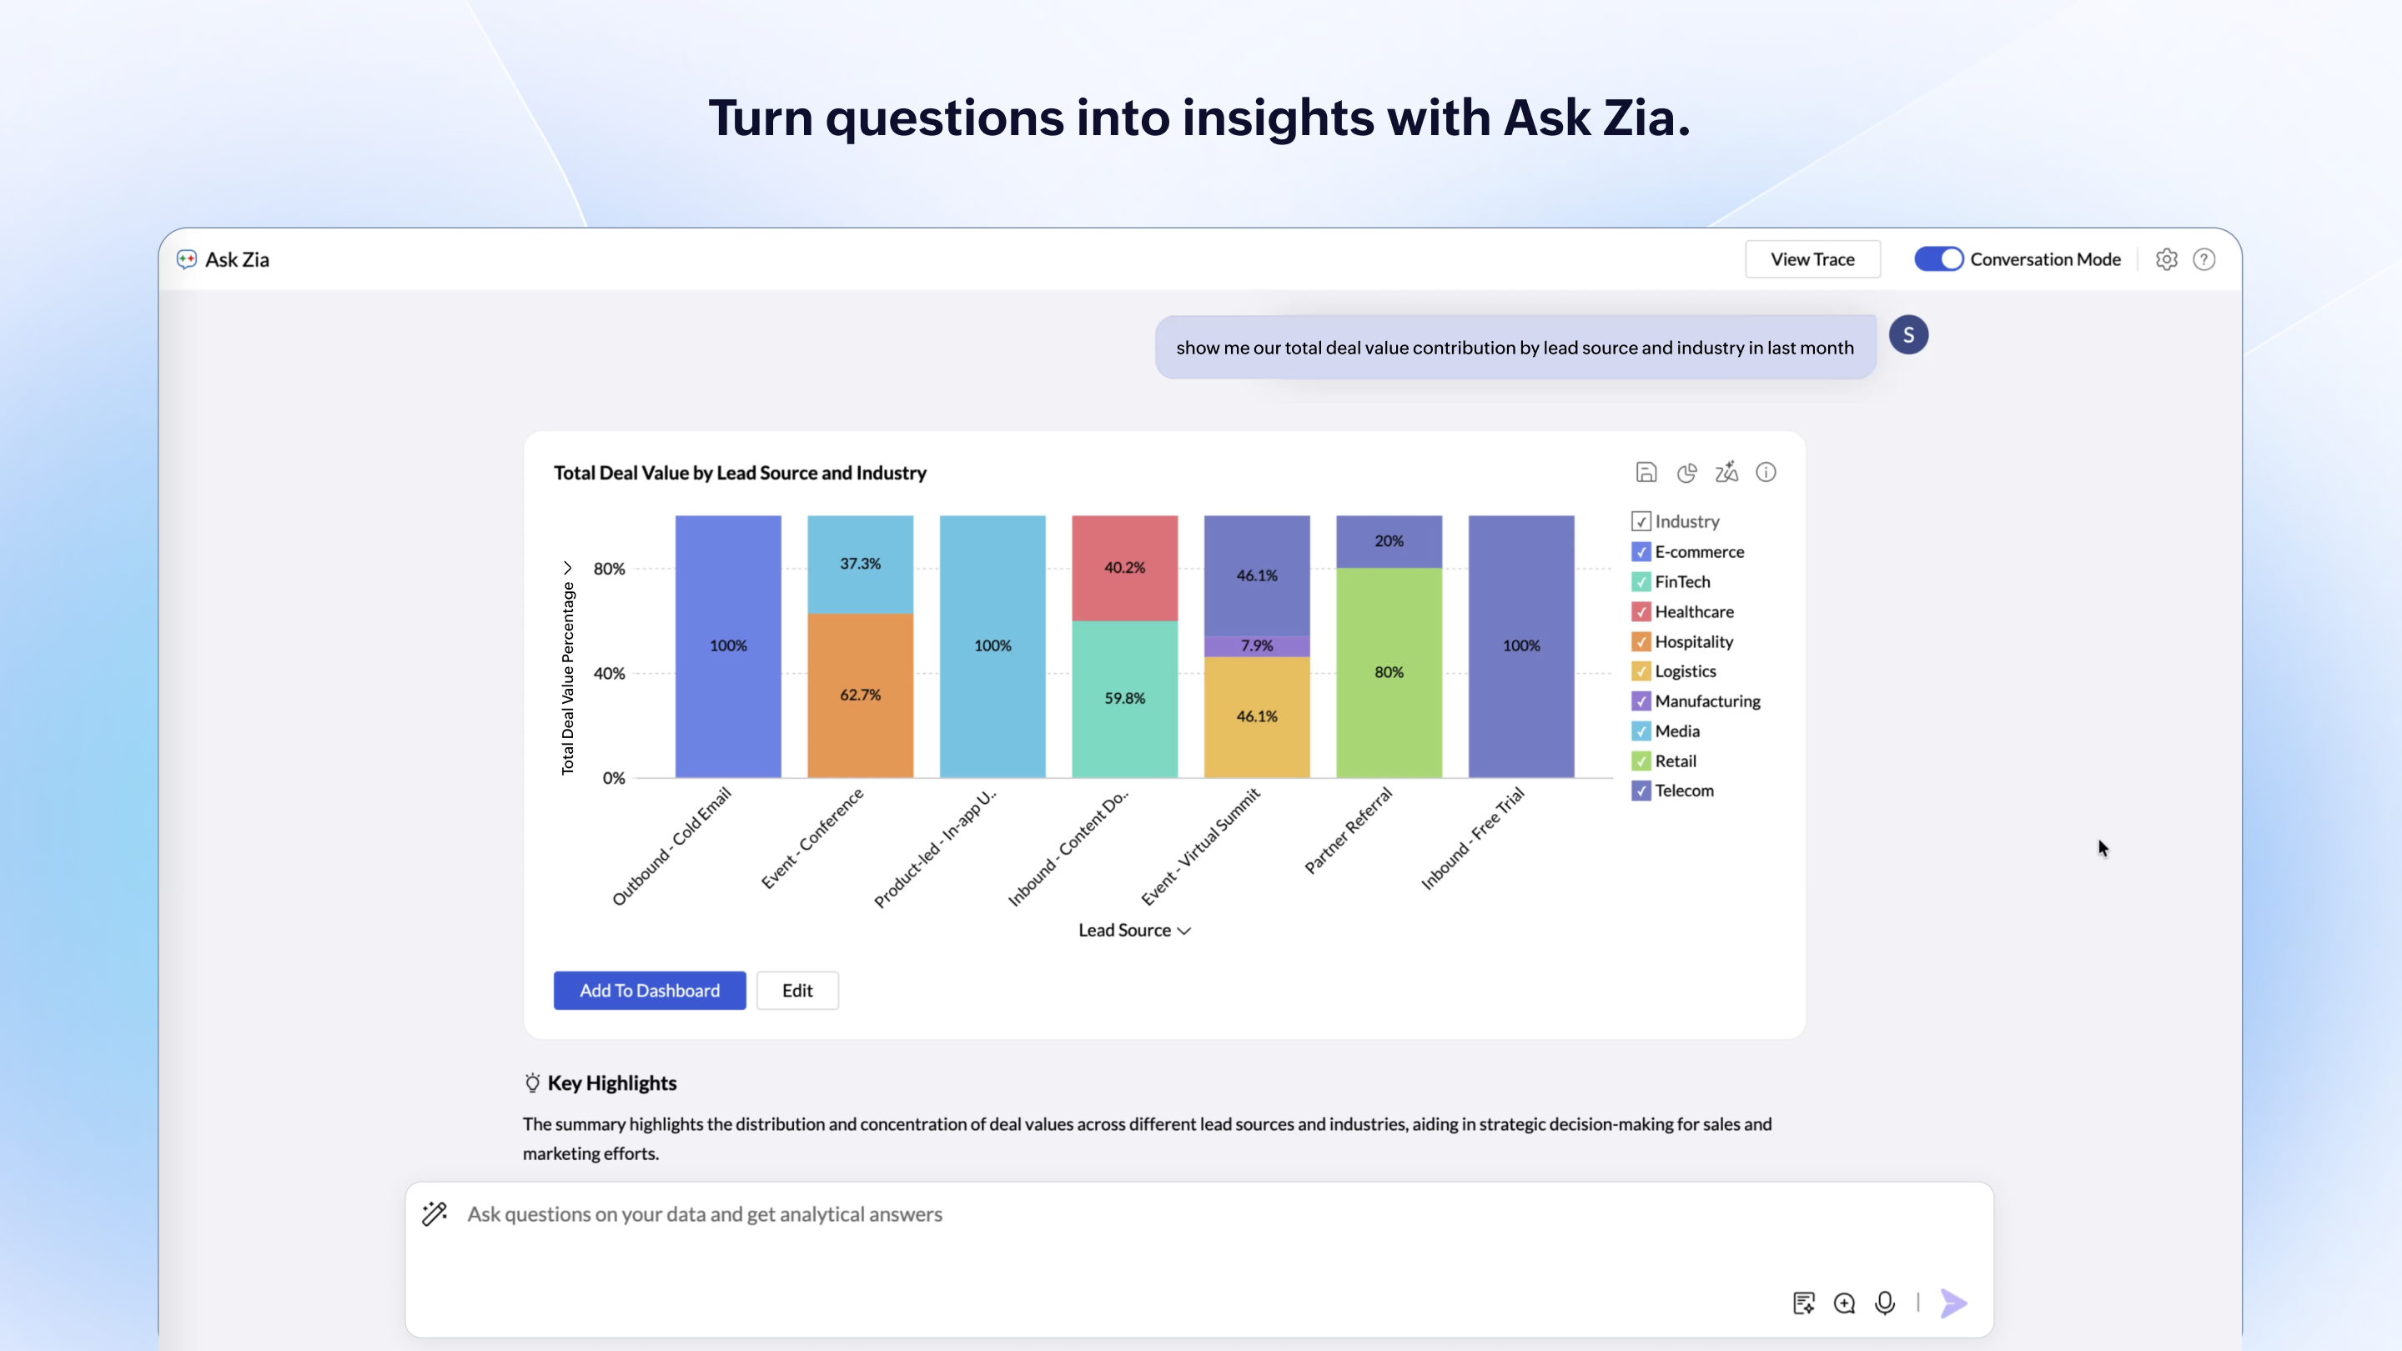Image resolution: width=2402 pixels, height=1351 pixels.
Task: Open Zia insights sparkle icon on chart
Action: 1726,473
